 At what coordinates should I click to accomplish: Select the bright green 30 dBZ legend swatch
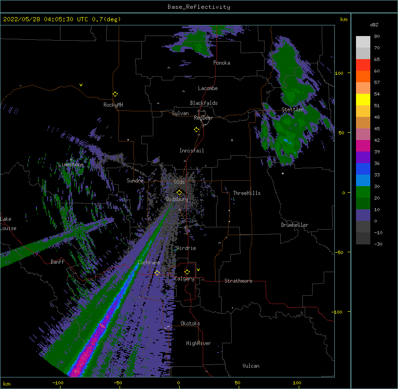(x=363, y=192)
